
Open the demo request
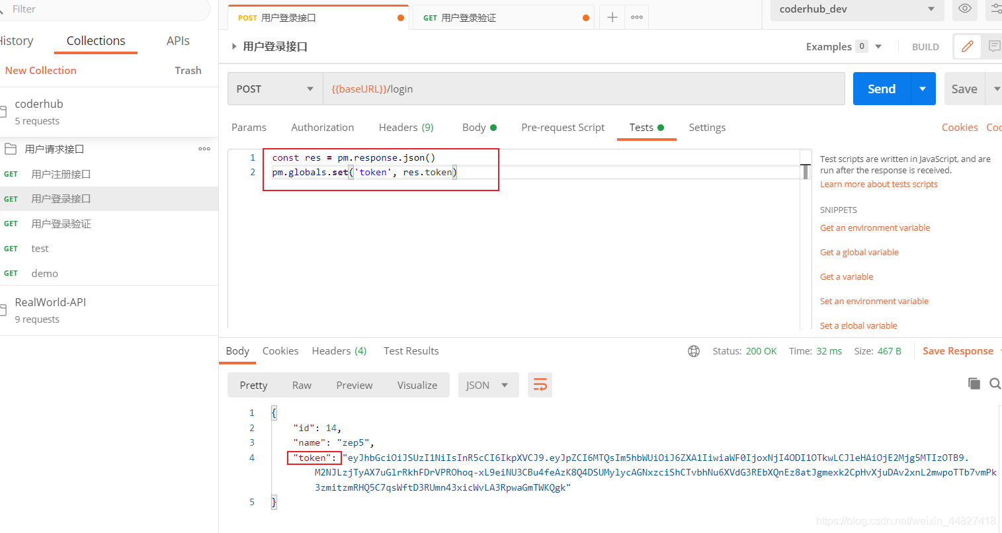(109, 273)
